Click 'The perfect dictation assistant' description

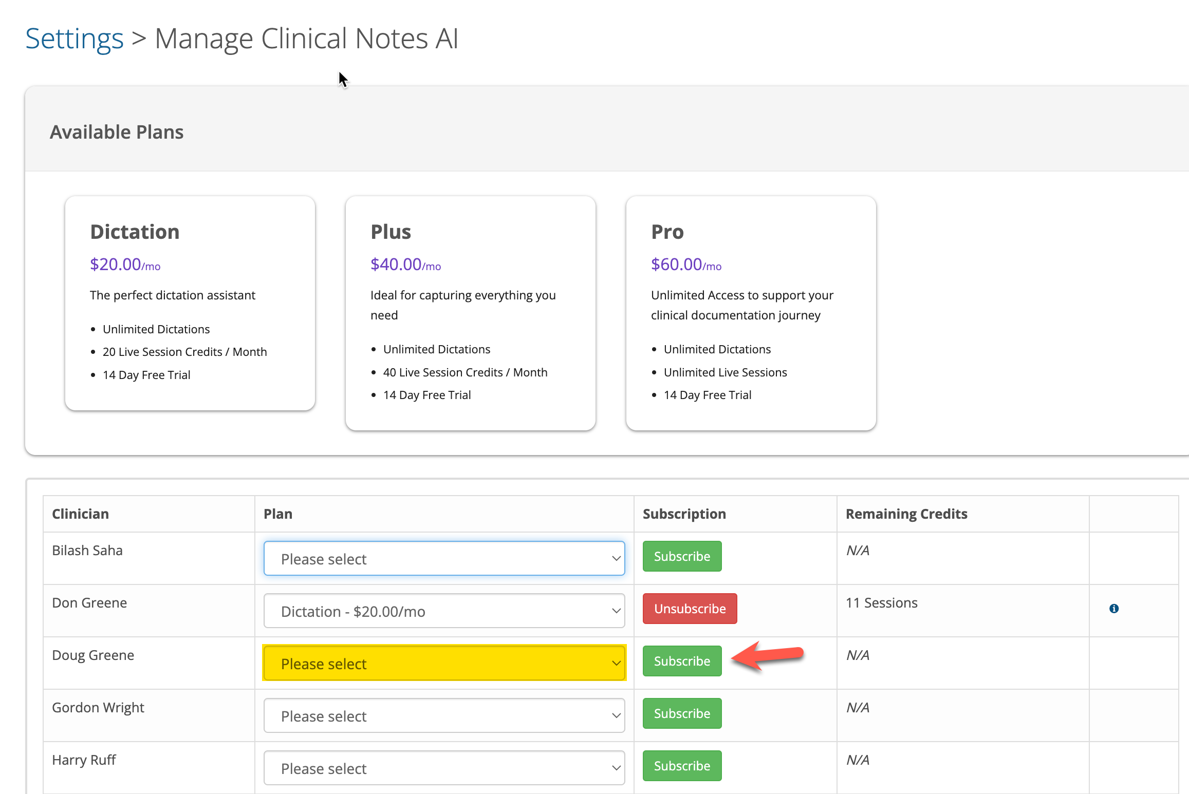(x=173, y=295)
